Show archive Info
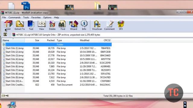 (84, 25)
